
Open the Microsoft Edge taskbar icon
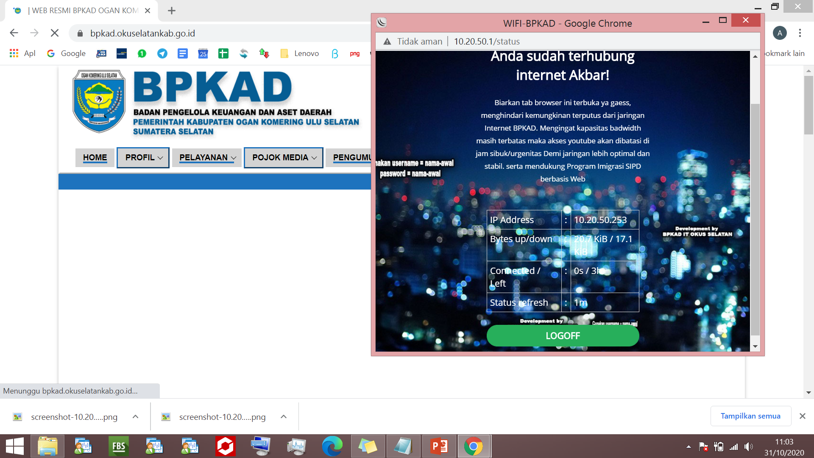[x=332, y=446]
